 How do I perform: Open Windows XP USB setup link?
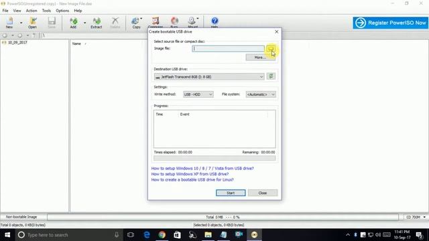point(190,174)
